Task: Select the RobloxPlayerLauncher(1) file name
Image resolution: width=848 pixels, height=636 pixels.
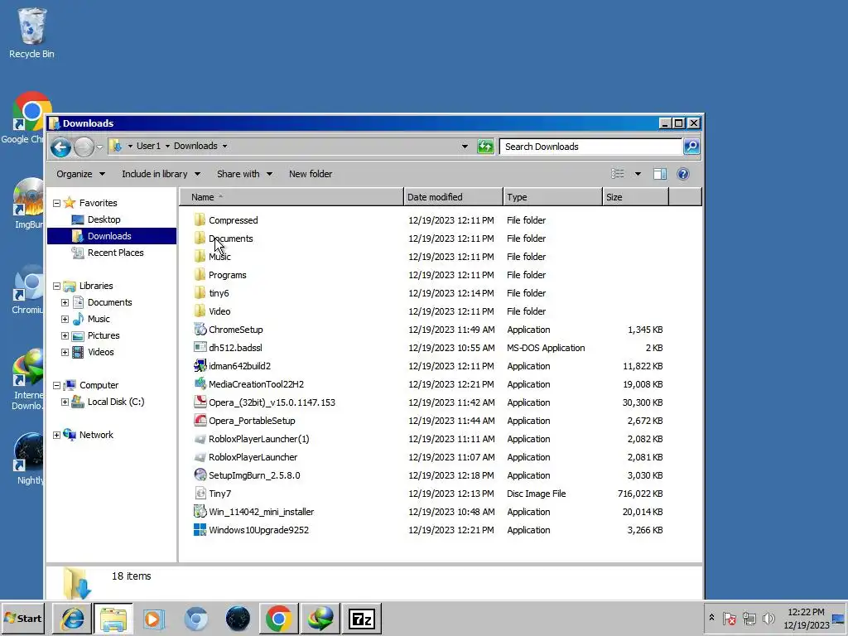Action: point(259,439)
